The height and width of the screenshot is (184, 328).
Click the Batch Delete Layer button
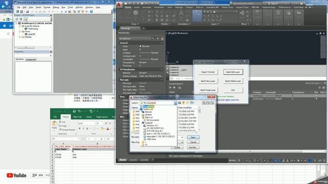tap(233, 81)
